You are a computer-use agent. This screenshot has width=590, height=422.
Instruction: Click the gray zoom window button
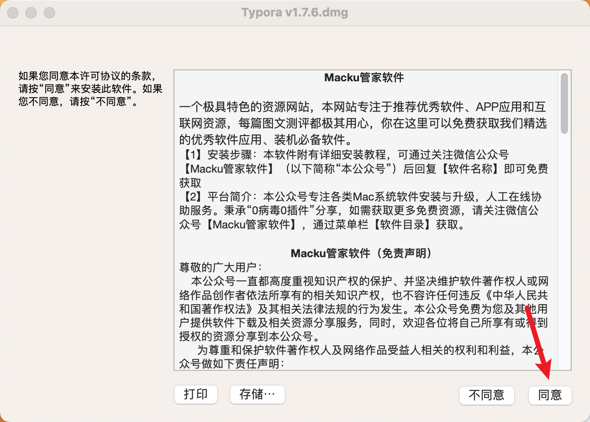(49, 13)
